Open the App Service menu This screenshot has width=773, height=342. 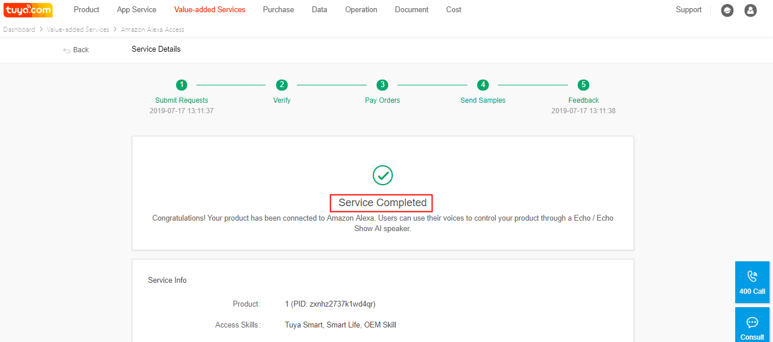click(137, 10)
